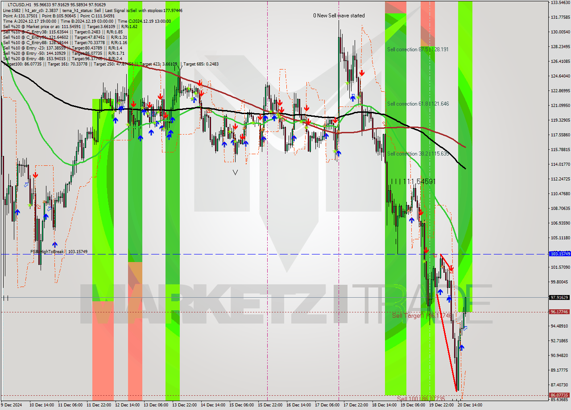This screenshot has height=410, width=571.
Task: Click the 121.09950 price axis value
Action: pos(560,106)
